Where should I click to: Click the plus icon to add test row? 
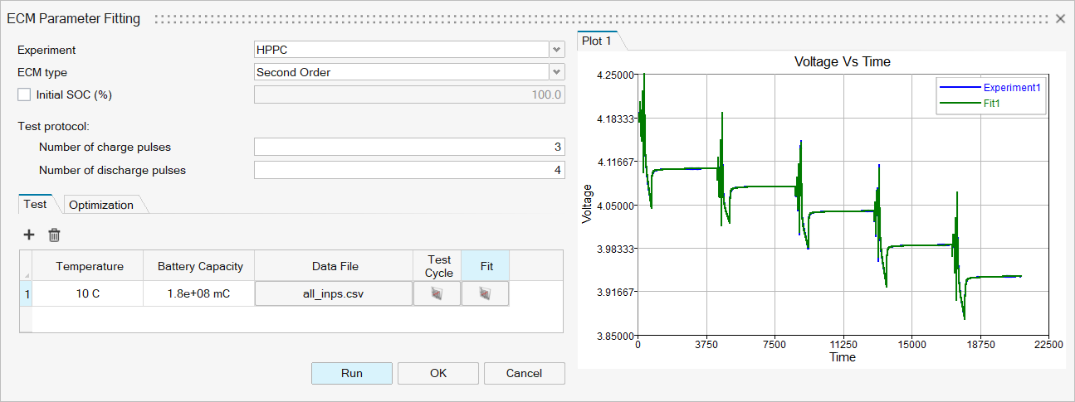click(29, 235)
